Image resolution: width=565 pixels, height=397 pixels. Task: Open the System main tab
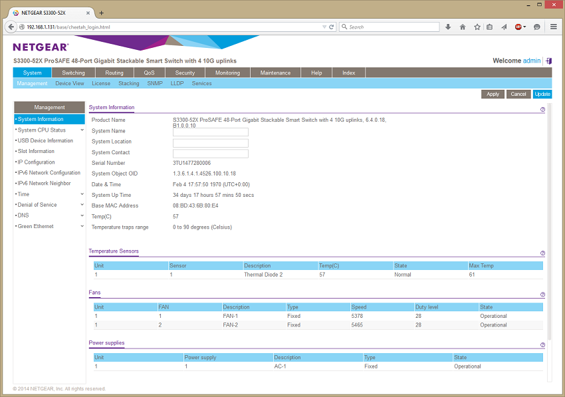tap(33, 72)
